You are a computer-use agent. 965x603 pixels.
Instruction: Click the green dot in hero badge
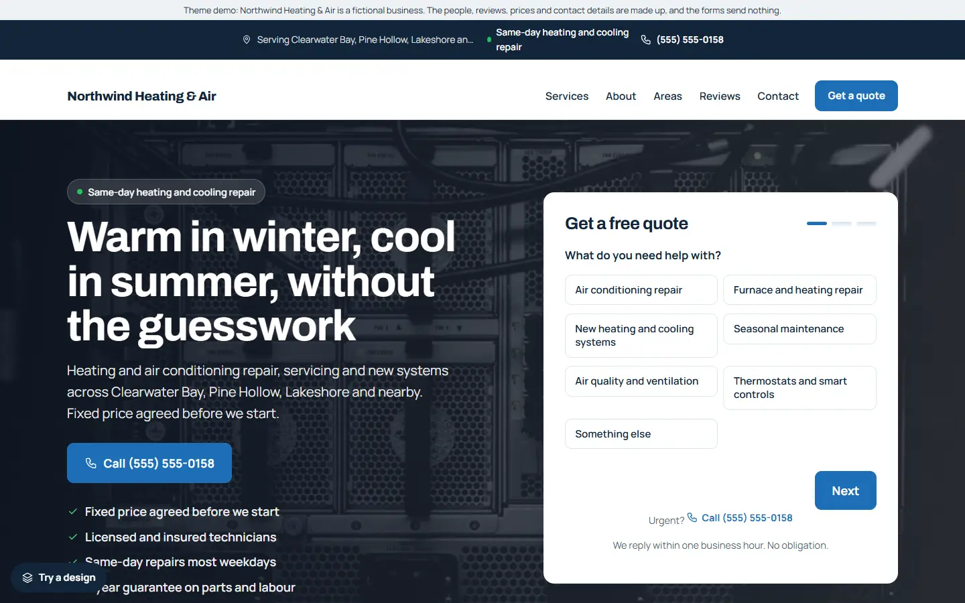tap(80, 192)
